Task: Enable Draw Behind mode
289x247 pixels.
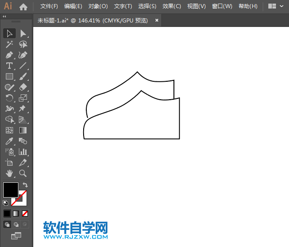Action: (x=16, y=225)
